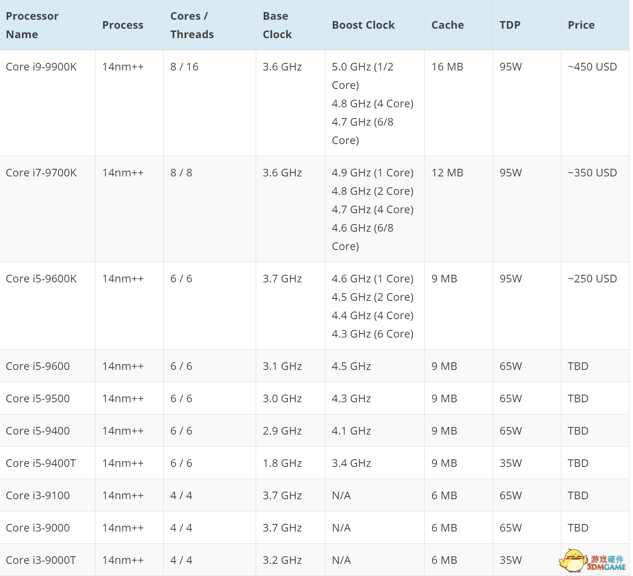
Task: Click the 12 MB cache value
Action: click(447, 173)
